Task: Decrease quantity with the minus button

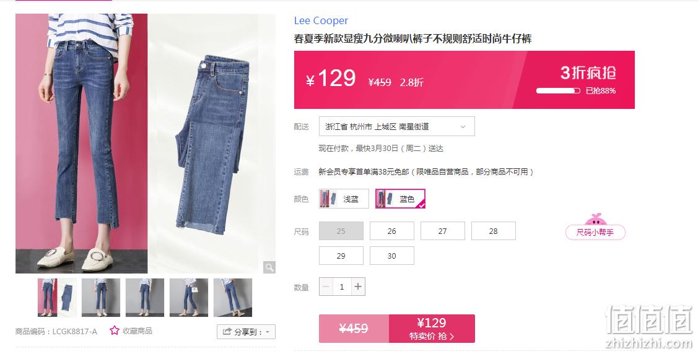Action: tap(326, 287)
